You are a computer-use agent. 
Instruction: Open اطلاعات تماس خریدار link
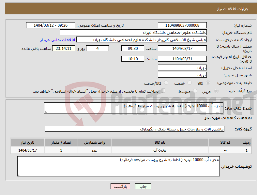(58, 40)
